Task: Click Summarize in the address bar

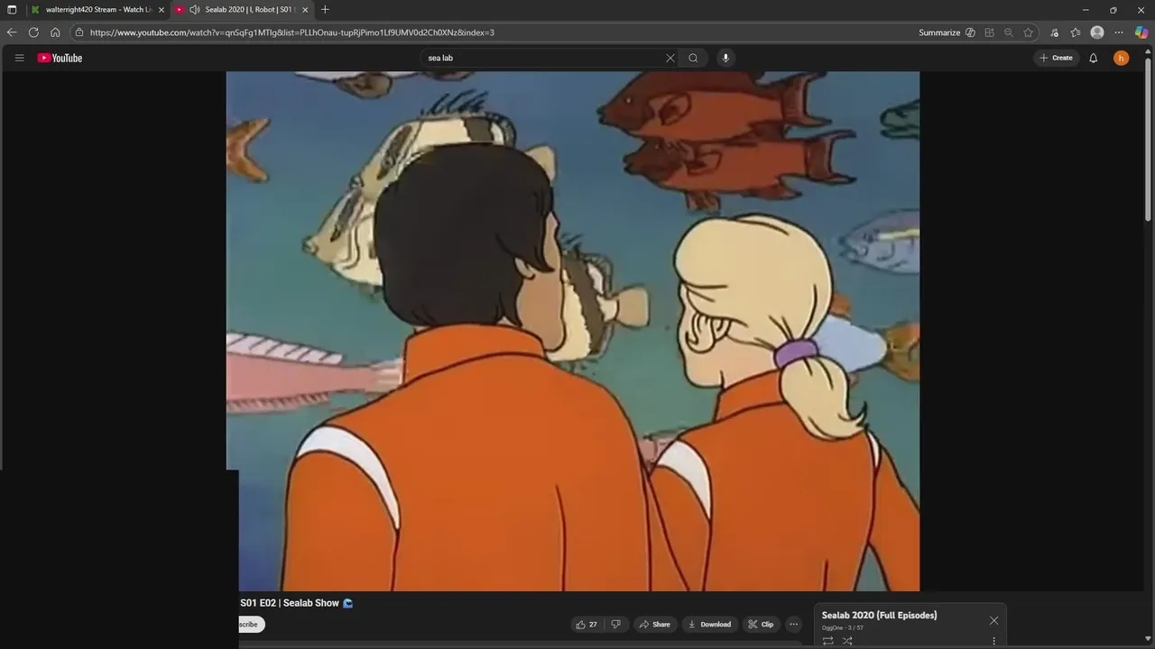Action: pos(939,32)
